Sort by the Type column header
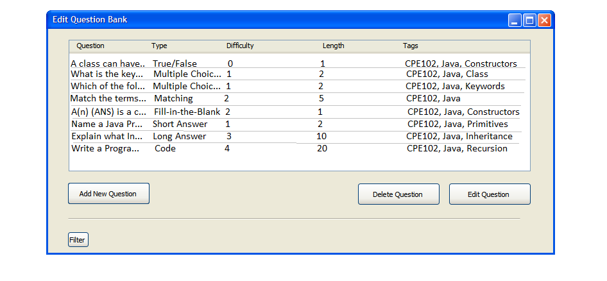The width and height of the screenshot is (607, 281). (x=159, y=46)
